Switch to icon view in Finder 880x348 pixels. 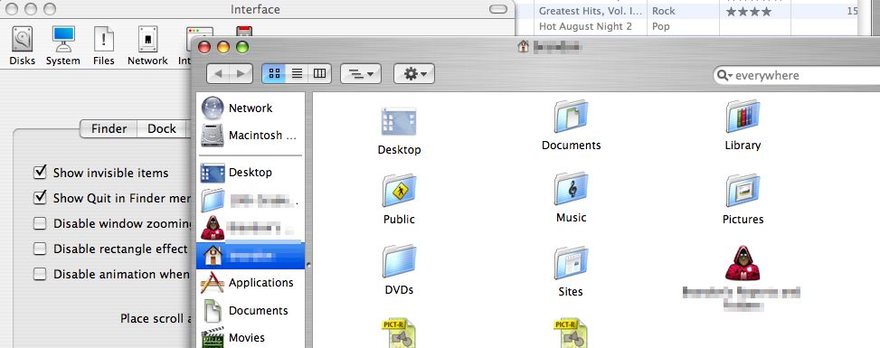coord(274,73)
